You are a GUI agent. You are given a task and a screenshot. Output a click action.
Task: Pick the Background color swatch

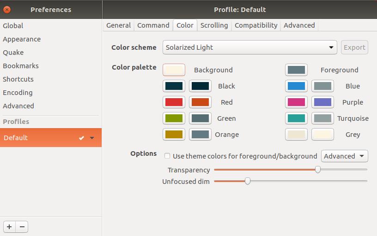174,70
